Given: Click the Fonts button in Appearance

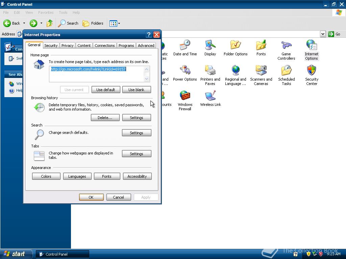Looking at the screenshot, I should (107, 176).
